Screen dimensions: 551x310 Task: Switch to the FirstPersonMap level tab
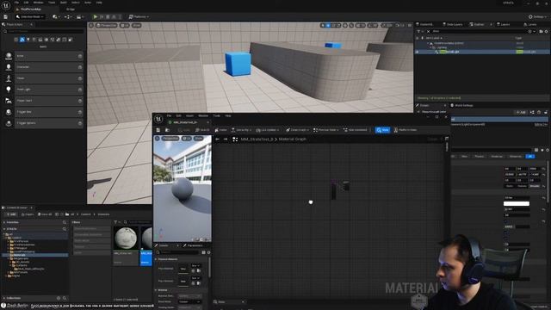[x=31, y=9]
